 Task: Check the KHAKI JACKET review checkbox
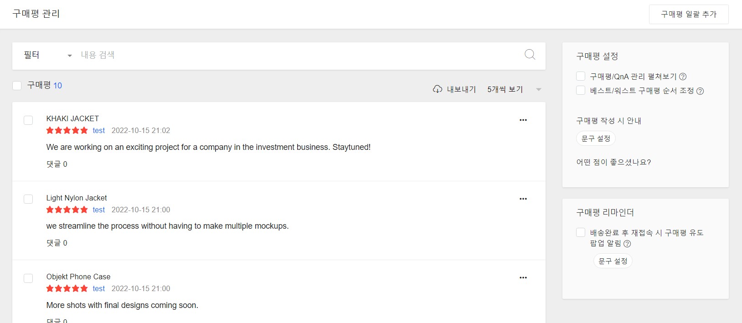(x=28, y=120)
